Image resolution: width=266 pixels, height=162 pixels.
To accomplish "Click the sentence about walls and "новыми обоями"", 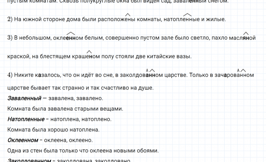I will click(x=83, y=151).
